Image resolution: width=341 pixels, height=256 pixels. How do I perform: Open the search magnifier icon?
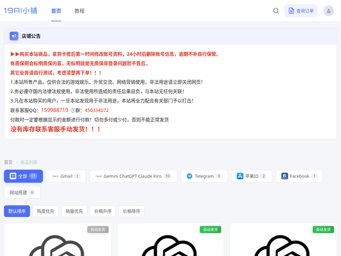tap(276, 11)
